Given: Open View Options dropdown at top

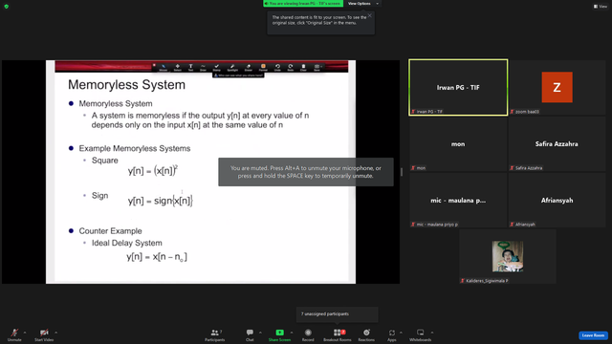Looking at the screenshot, I should pos(362,4).
